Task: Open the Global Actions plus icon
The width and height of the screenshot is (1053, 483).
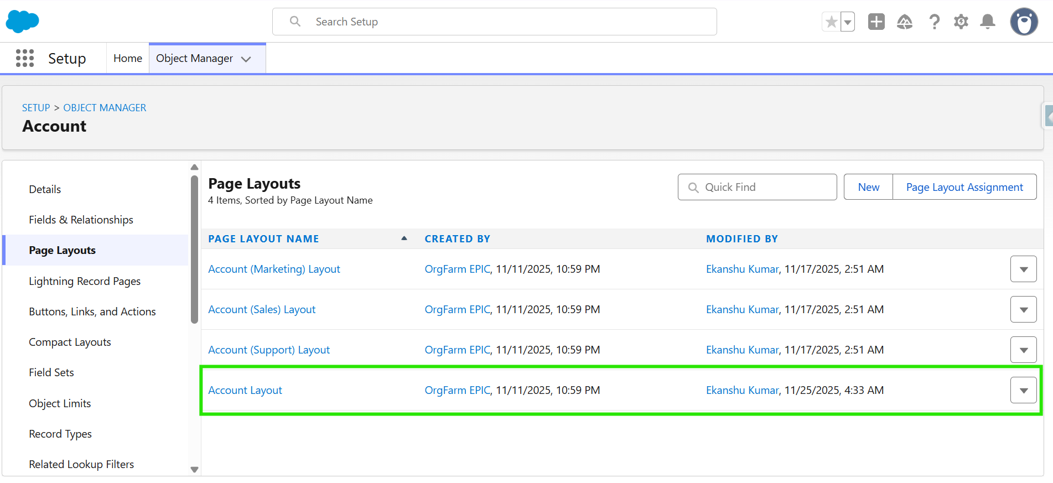Action: pos(876,22)
